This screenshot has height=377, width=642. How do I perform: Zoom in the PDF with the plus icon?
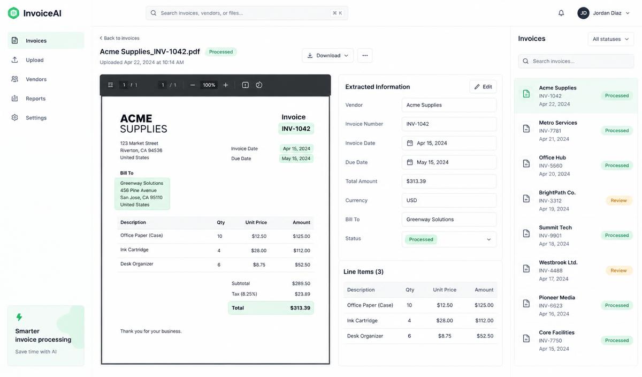[x=225, y=85]
